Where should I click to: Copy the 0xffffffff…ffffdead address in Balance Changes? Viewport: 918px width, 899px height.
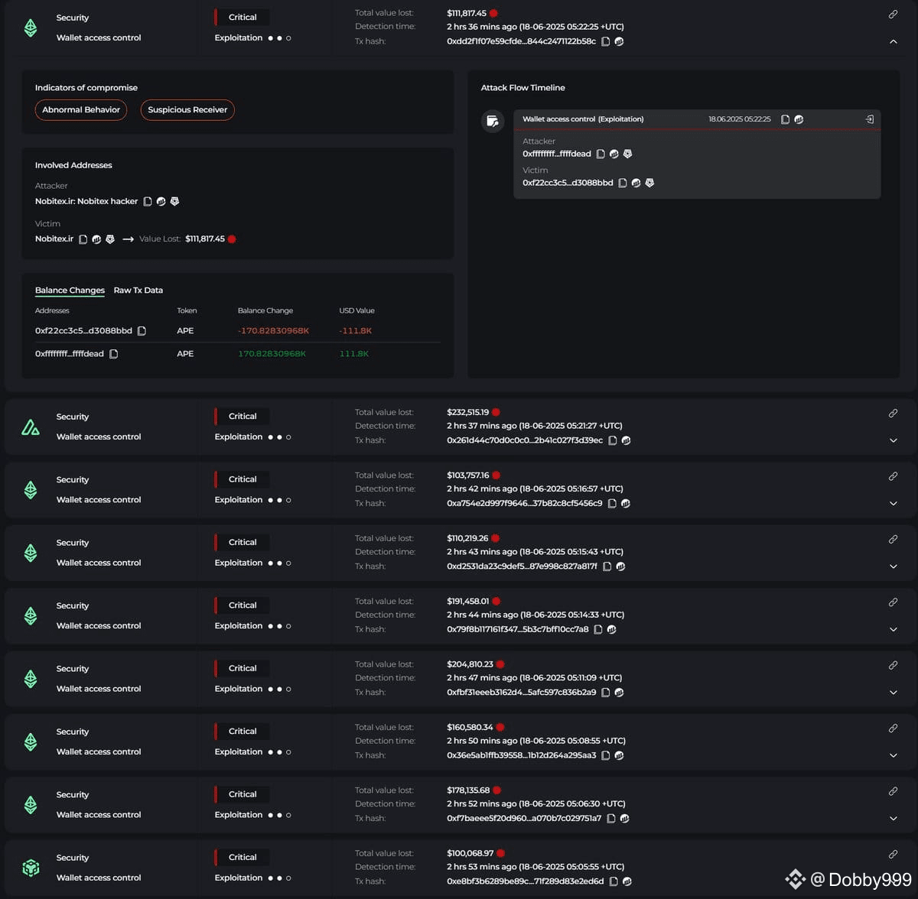tap(113, 354)
